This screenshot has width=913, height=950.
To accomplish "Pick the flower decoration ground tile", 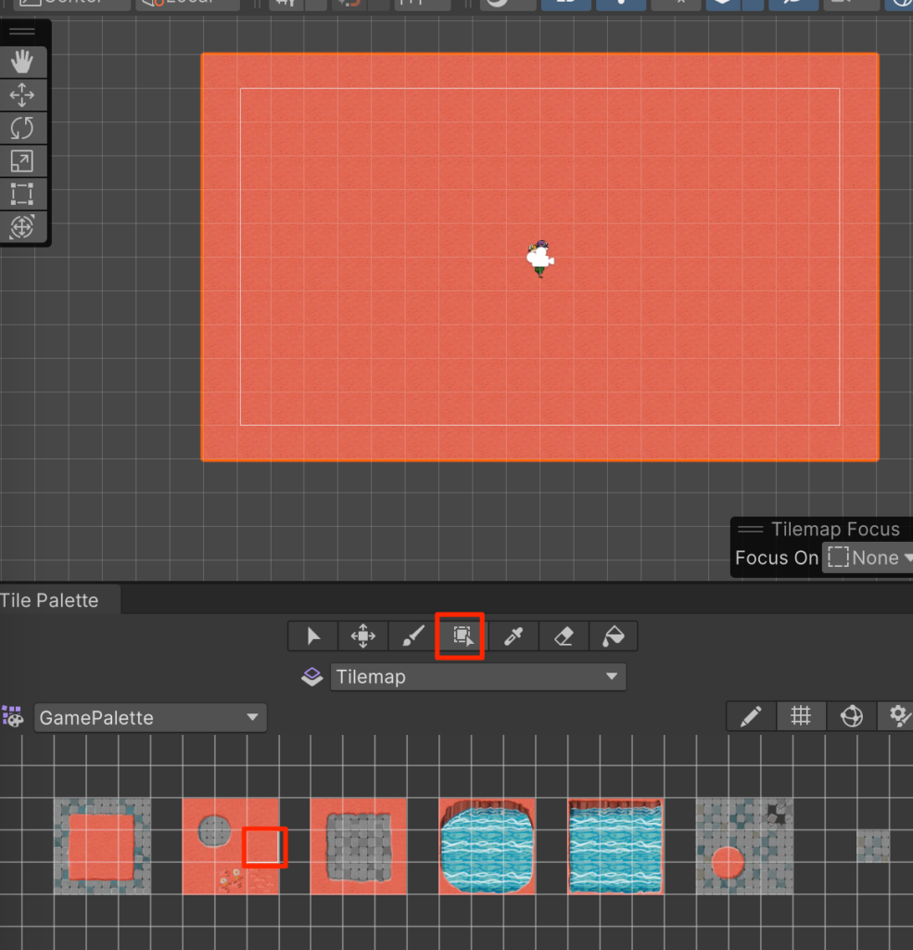I will pos(230,879).
